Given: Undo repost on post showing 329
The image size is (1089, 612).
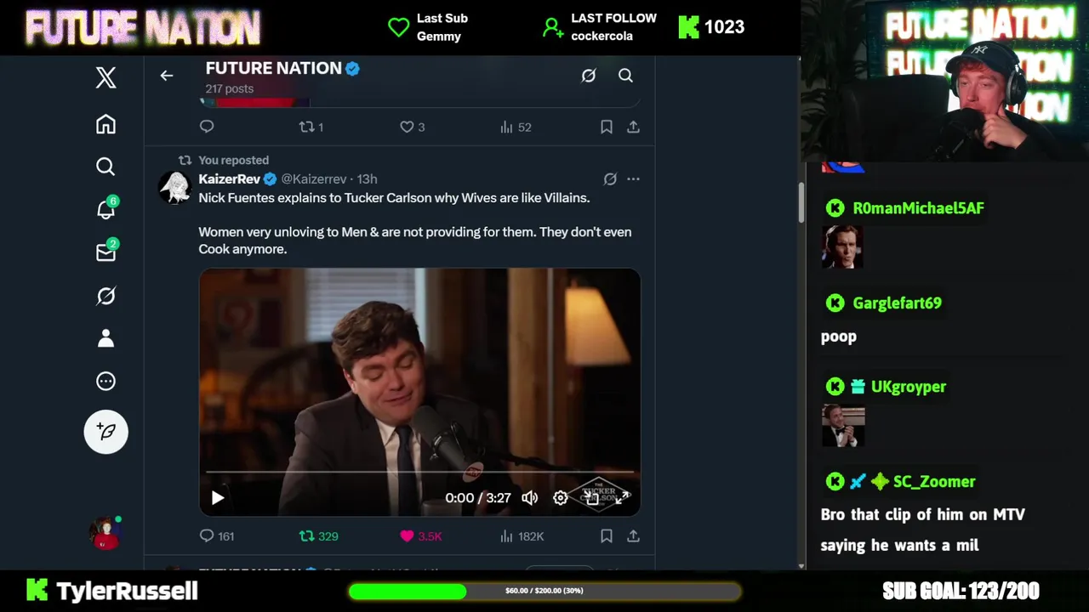Looking at the screenshot, I should pyautogui.click(x=319, y=536).
